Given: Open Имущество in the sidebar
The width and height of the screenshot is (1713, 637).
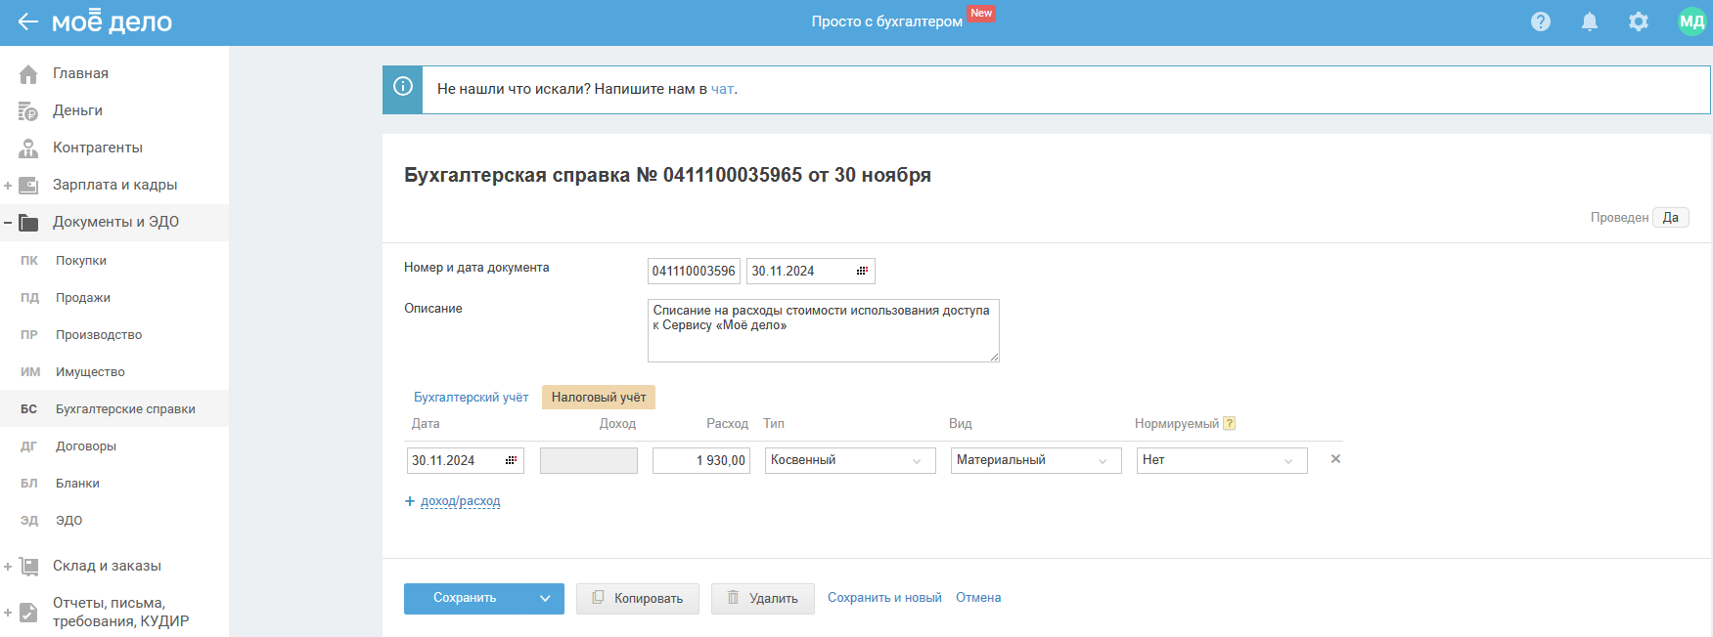Looking at the screenshot, I should point(90,372).
